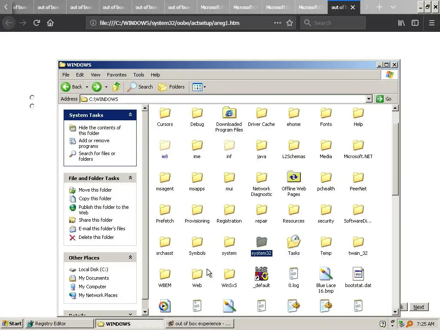Select the Fonts folder icon
440x330 pixels.
(x=326, y=113)
